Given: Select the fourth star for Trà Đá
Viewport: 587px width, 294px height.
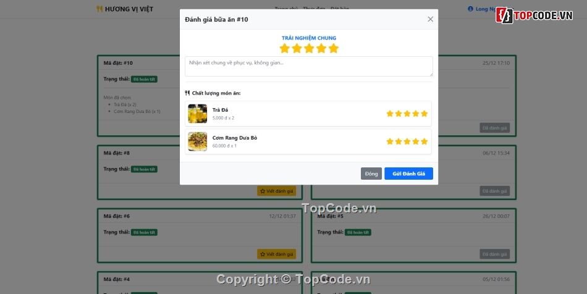Looking at the screenshot, I should (416, 113).
